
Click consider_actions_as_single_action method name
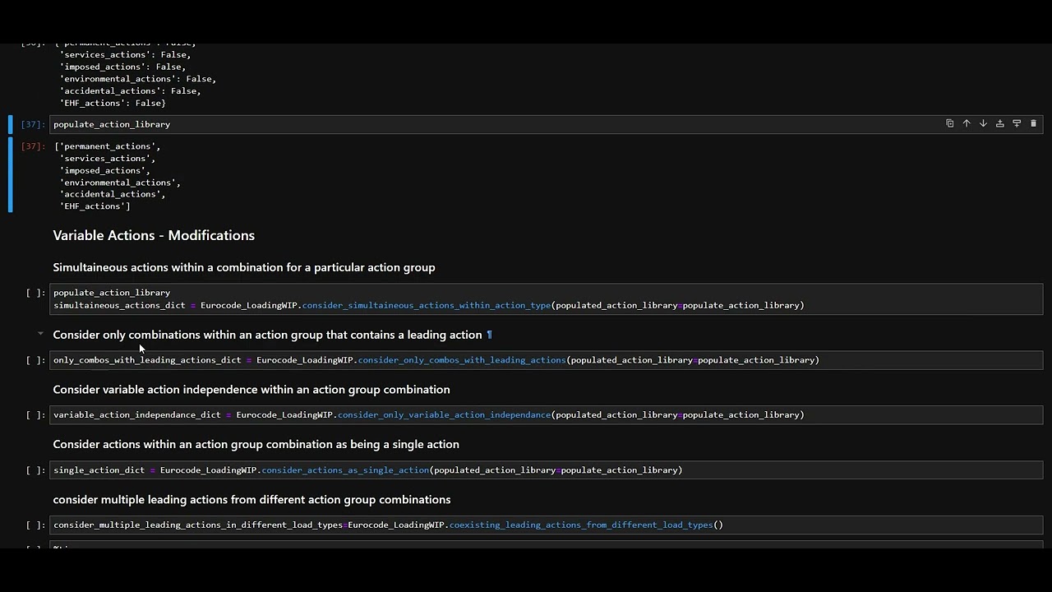click(345, 470)
